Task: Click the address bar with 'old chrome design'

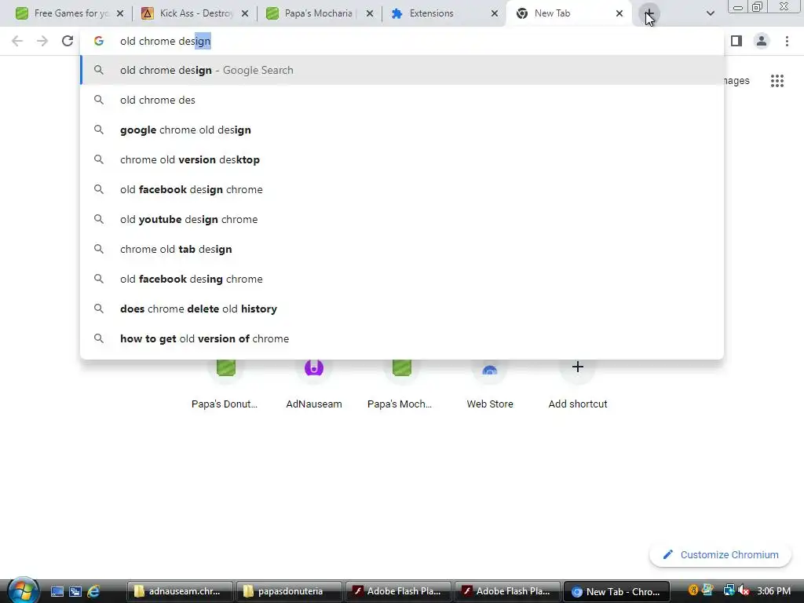Action: point(402,41)
